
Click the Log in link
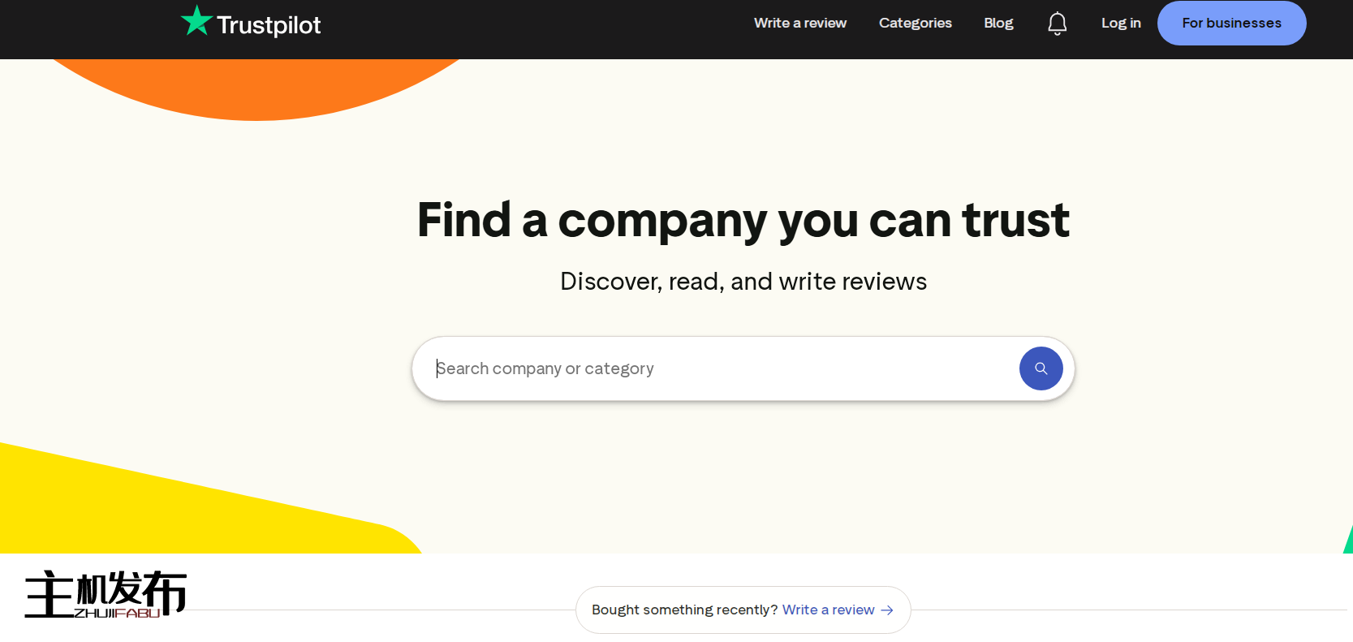click(1120, 23)
